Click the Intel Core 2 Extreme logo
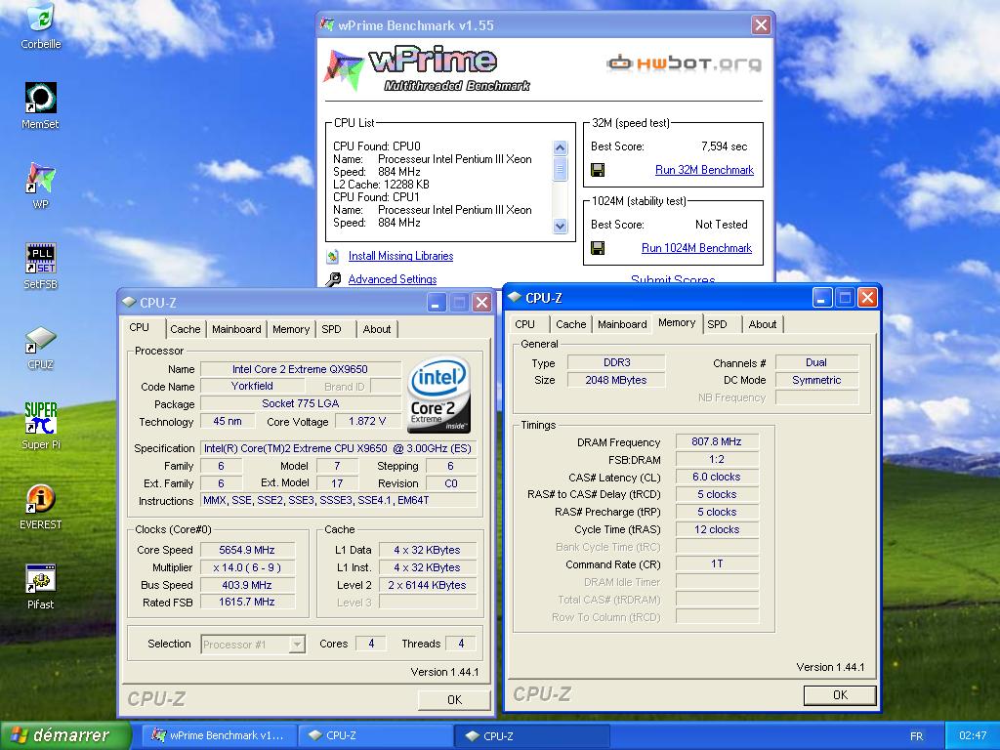The image size is (1000, 750). (438, 395)
